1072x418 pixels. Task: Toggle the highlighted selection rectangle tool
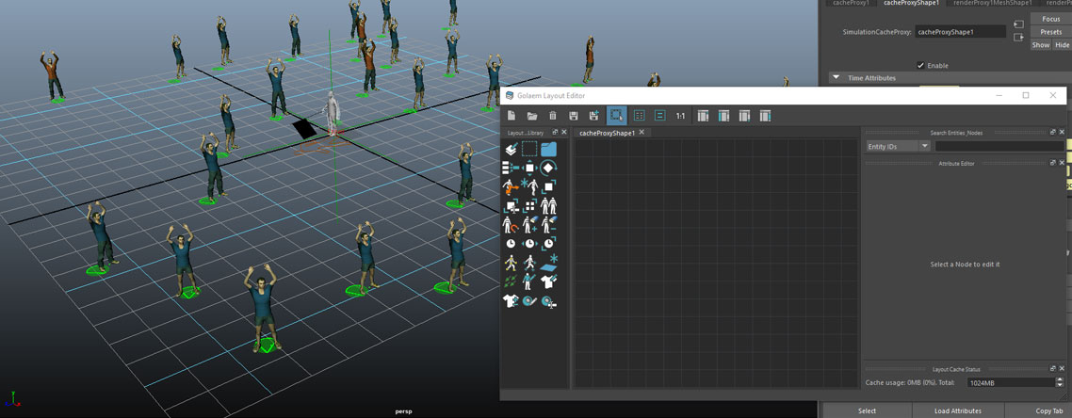click(x=617, y=116)
